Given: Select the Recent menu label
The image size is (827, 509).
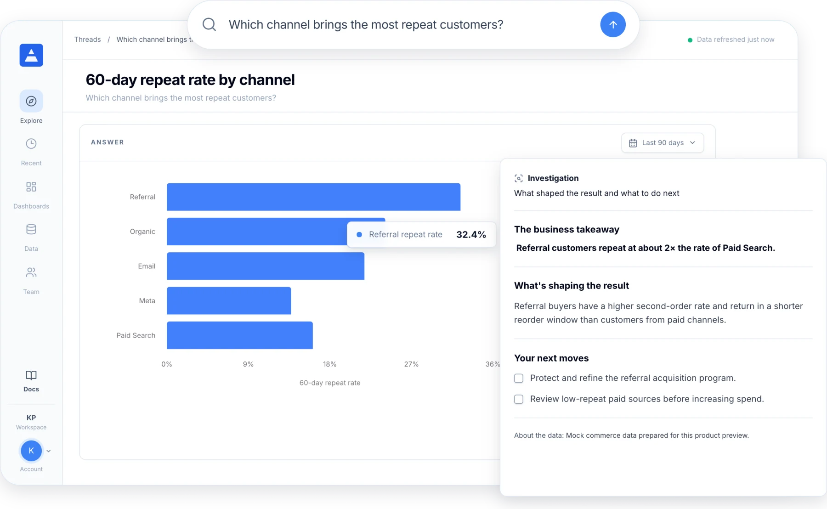Looking at the screenshot, I should [31, 163].
